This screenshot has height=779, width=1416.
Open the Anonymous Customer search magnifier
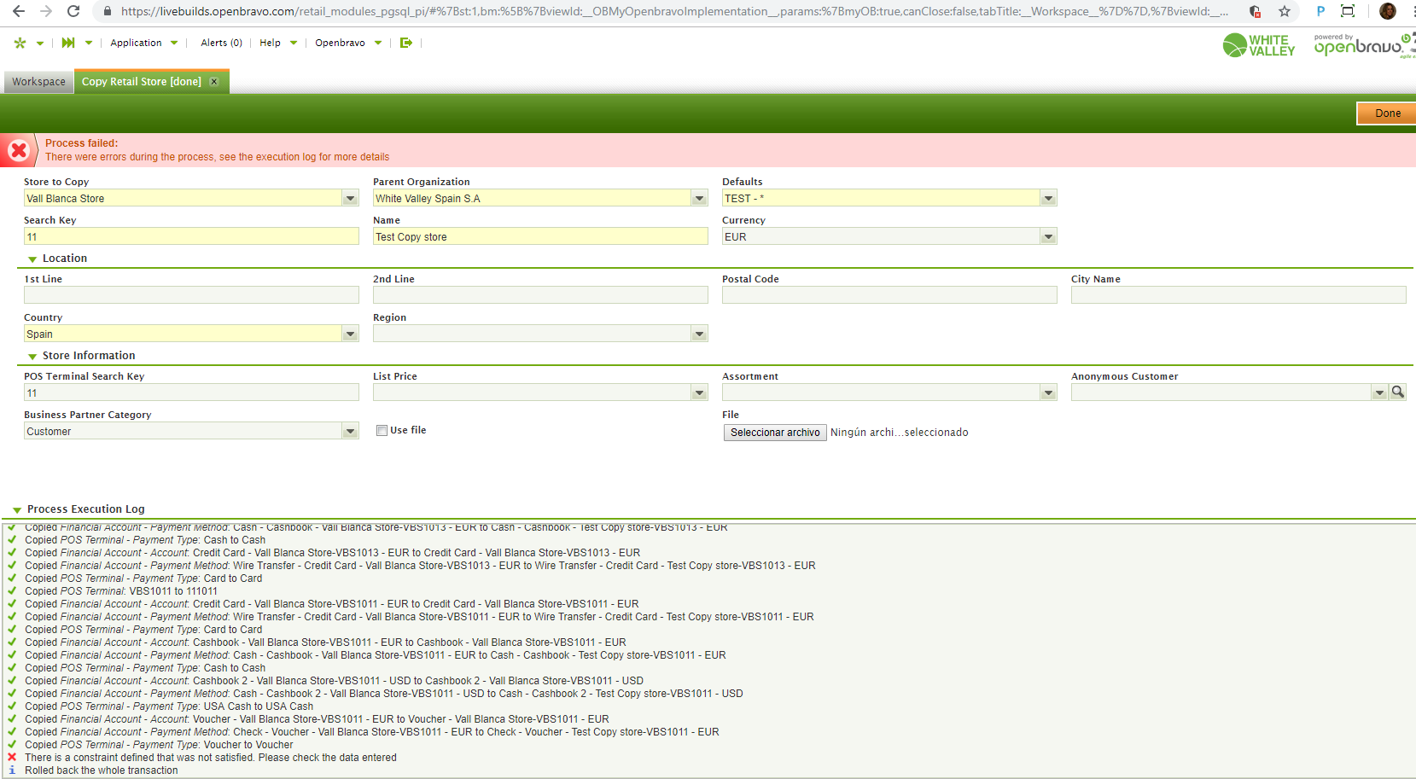coord(1398,392)
